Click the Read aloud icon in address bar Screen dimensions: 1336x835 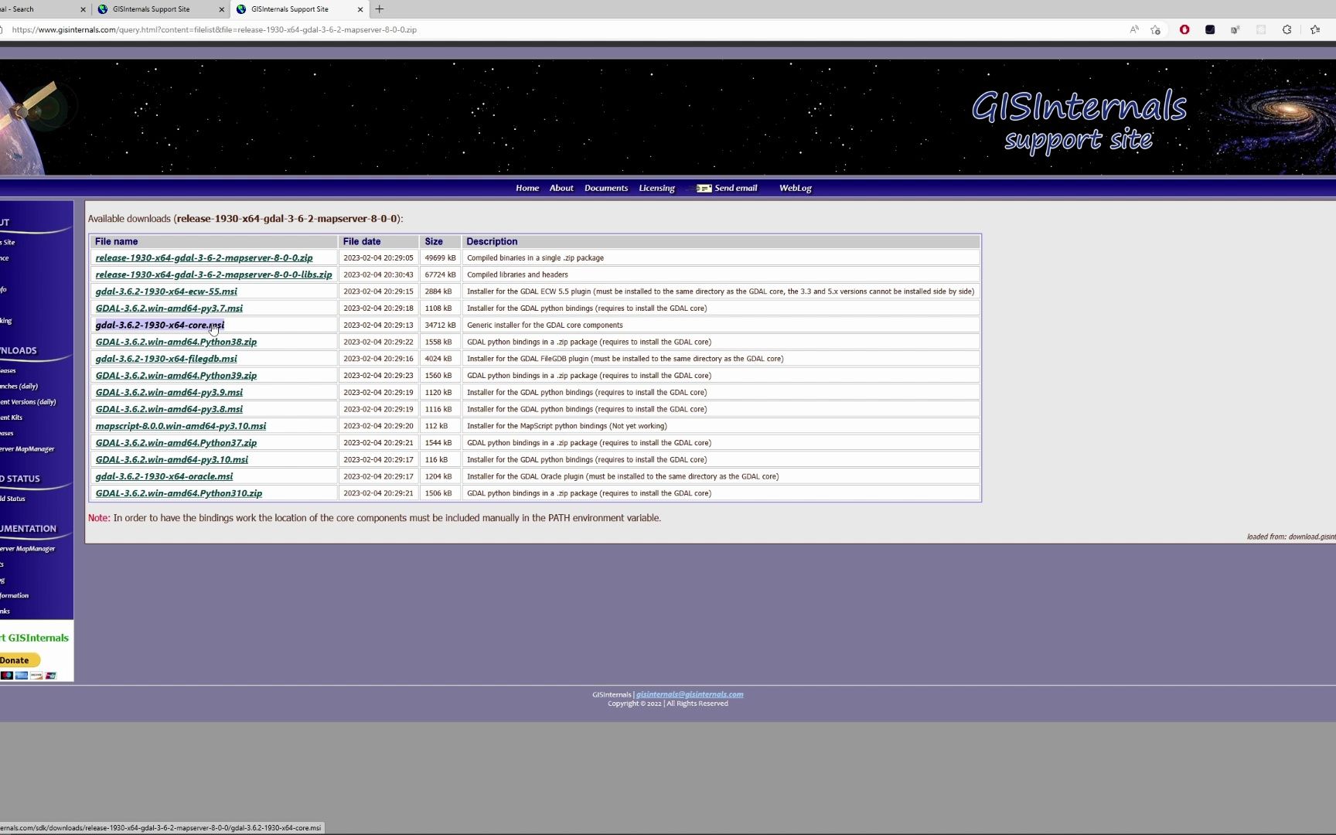tap(1134, 29)
